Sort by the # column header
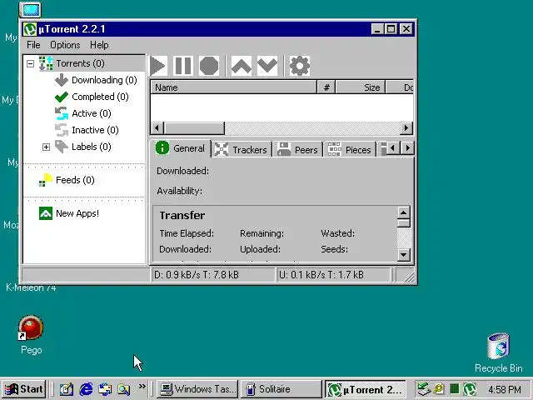This screenshot has height=400, width=533. click(326, 87)
